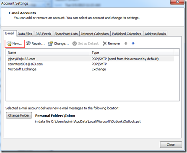Image resolution: width=187 pixels, height=153 pixels.
Task: Close the Account Settings window
Action: [x=177, y=2]
